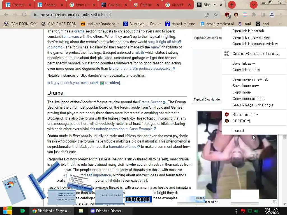Viewport: 287px width, 215px height.
Task: Open the 'self importance' link
Action: pos(99,175)
